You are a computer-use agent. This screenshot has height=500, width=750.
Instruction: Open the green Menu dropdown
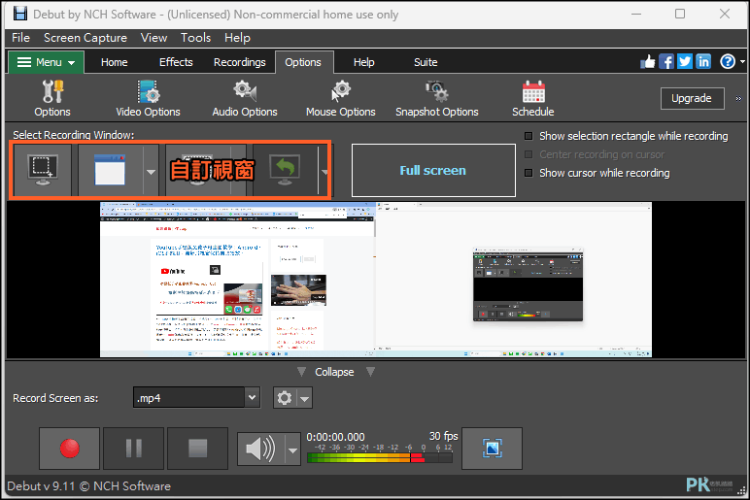tap(46, 62)
